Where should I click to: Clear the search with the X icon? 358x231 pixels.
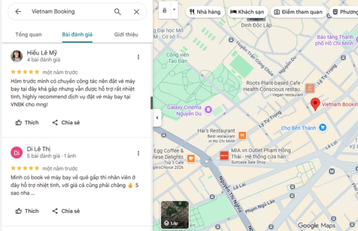[136, 12]
